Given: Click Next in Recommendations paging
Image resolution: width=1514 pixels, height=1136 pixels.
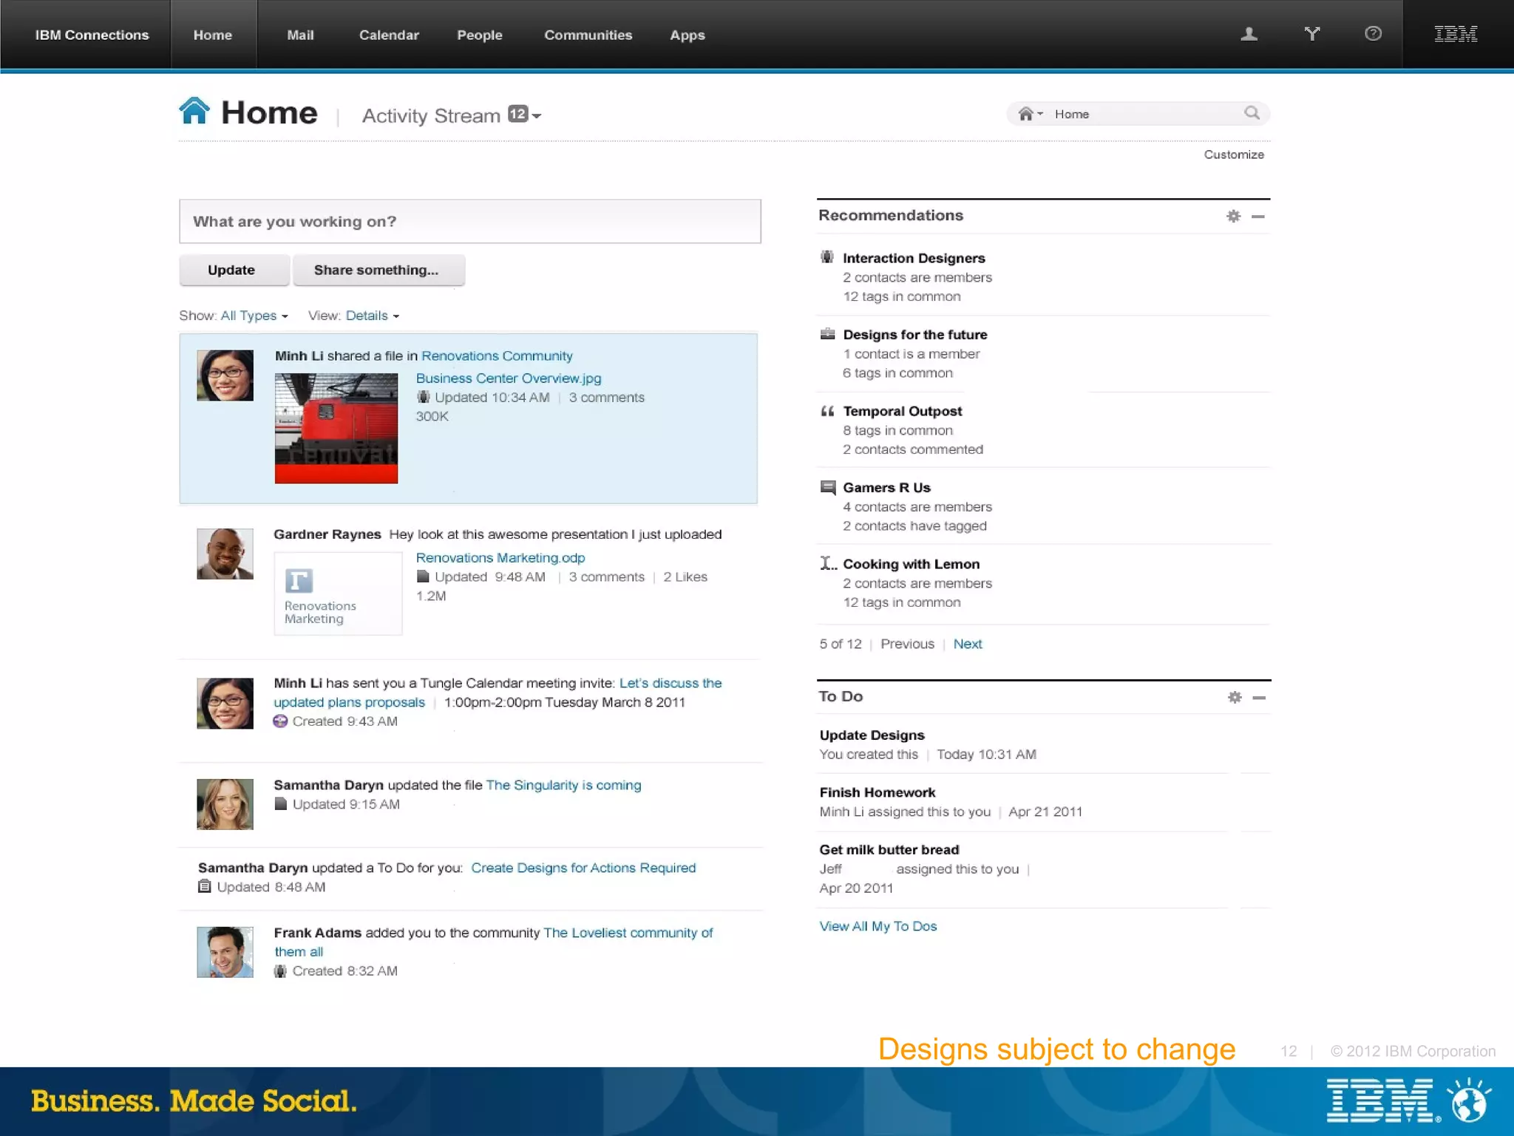Looking at the screenshot, I should pos(968,644).
